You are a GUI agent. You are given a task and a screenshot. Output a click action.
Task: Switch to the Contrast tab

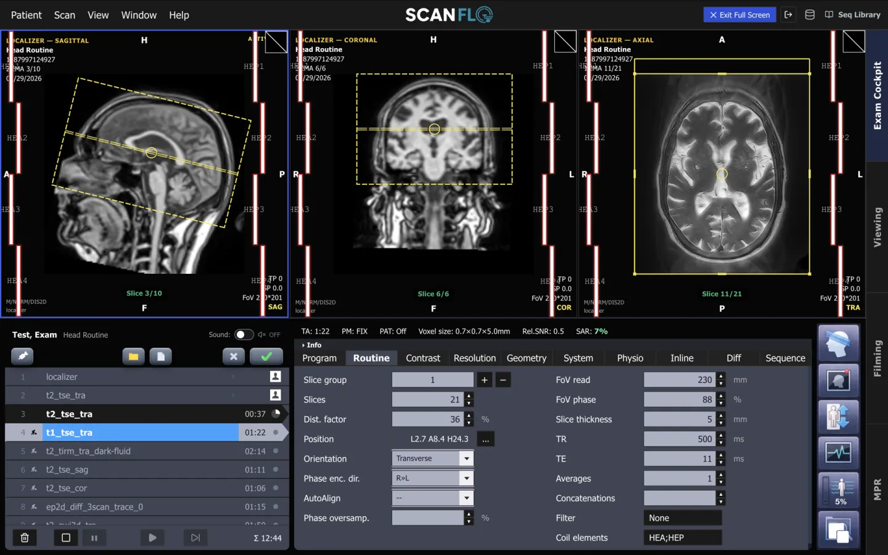coord(423,358)
